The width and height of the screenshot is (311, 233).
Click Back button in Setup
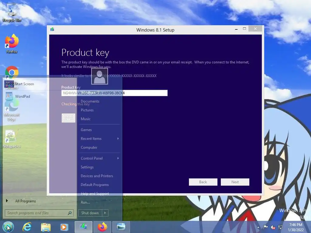203,182
